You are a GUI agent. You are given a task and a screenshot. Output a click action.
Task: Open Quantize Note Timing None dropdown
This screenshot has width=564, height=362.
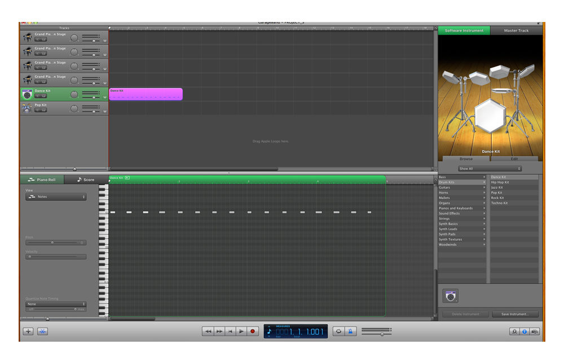point(56,304)
